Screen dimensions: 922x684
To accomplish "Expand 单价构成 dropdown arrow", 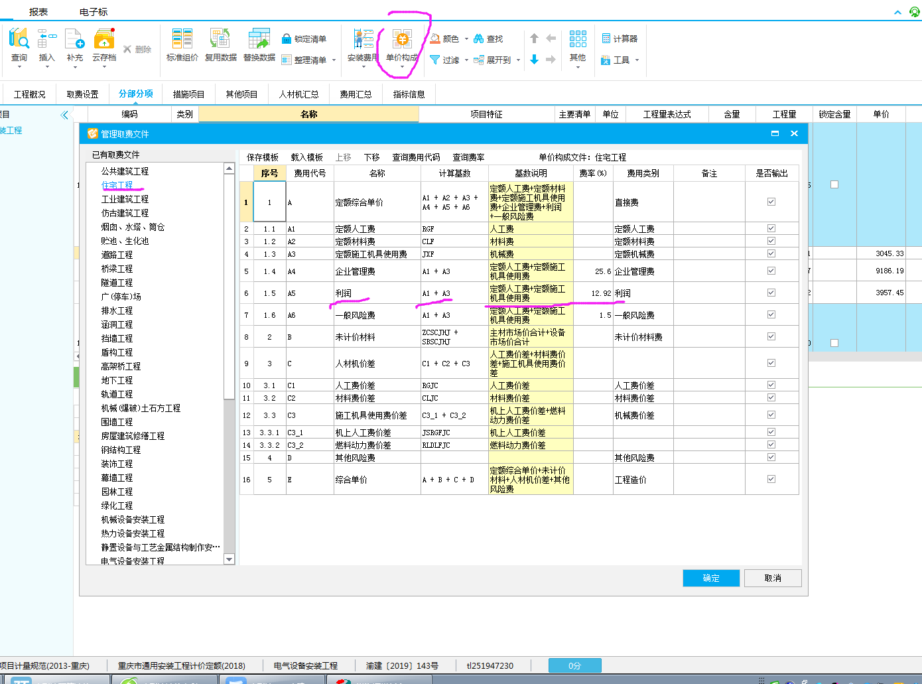I will tap(402, 67).
